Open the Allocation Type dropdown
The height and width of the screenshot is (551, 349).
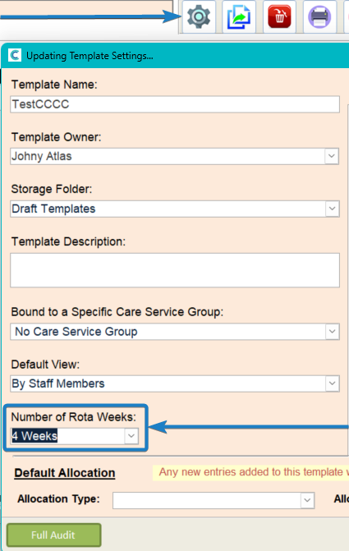coord(307,500)
